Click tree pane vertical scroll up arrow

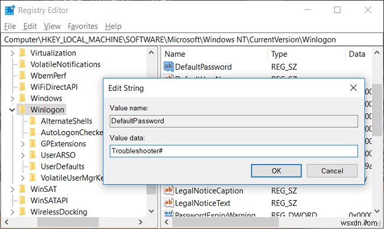151,53
